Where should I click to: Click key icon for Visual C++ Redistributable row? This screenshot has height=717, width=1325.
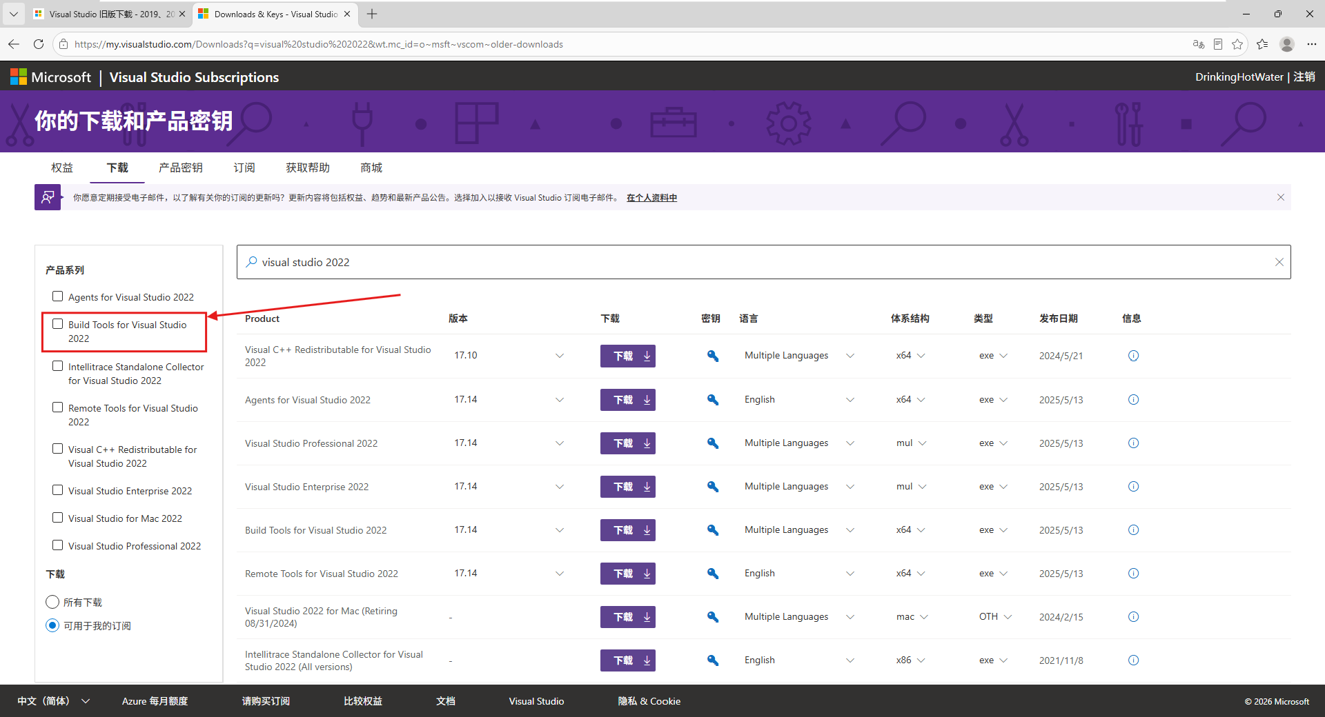pyautogui.click(x=713, y=356)
